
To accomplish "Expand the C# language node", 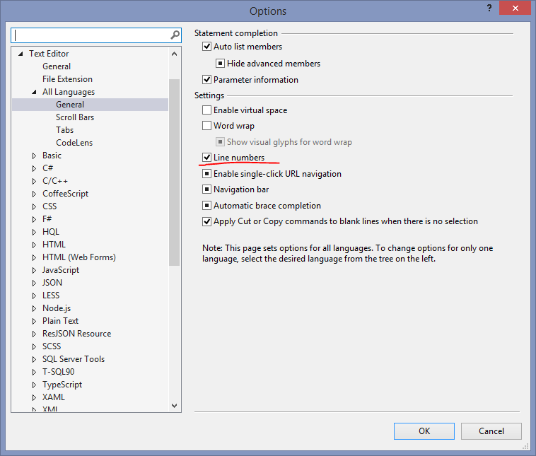I will pos(34,168).
